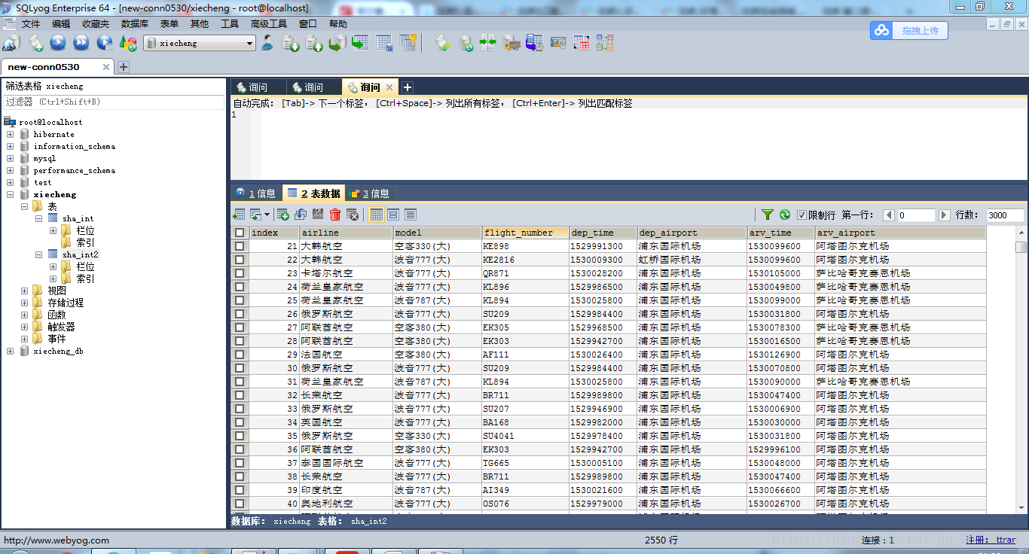
Task: Create a new connection from toolbar
Action: [x=11, y=43]
